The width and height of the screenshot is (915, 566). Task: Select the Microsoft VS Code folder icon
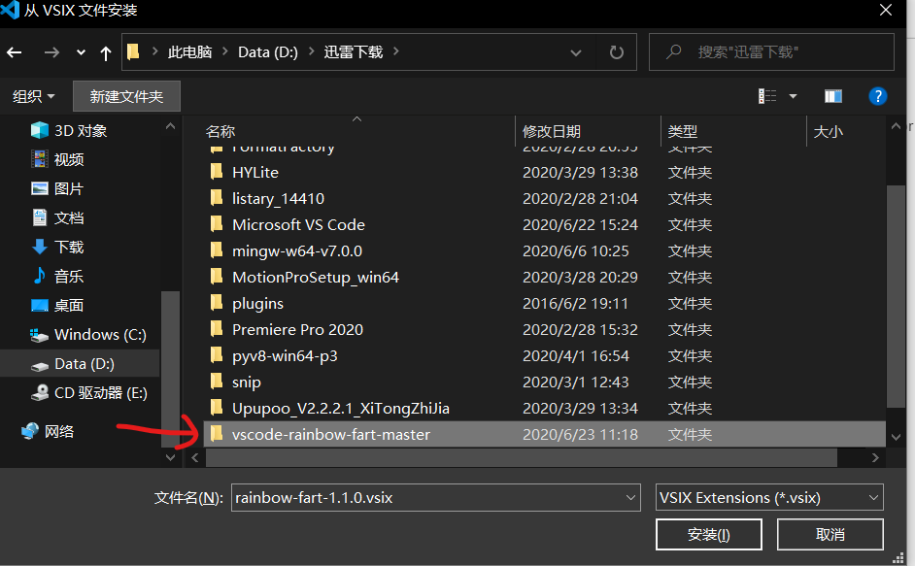pyautogui.click(x=217, y=224)
